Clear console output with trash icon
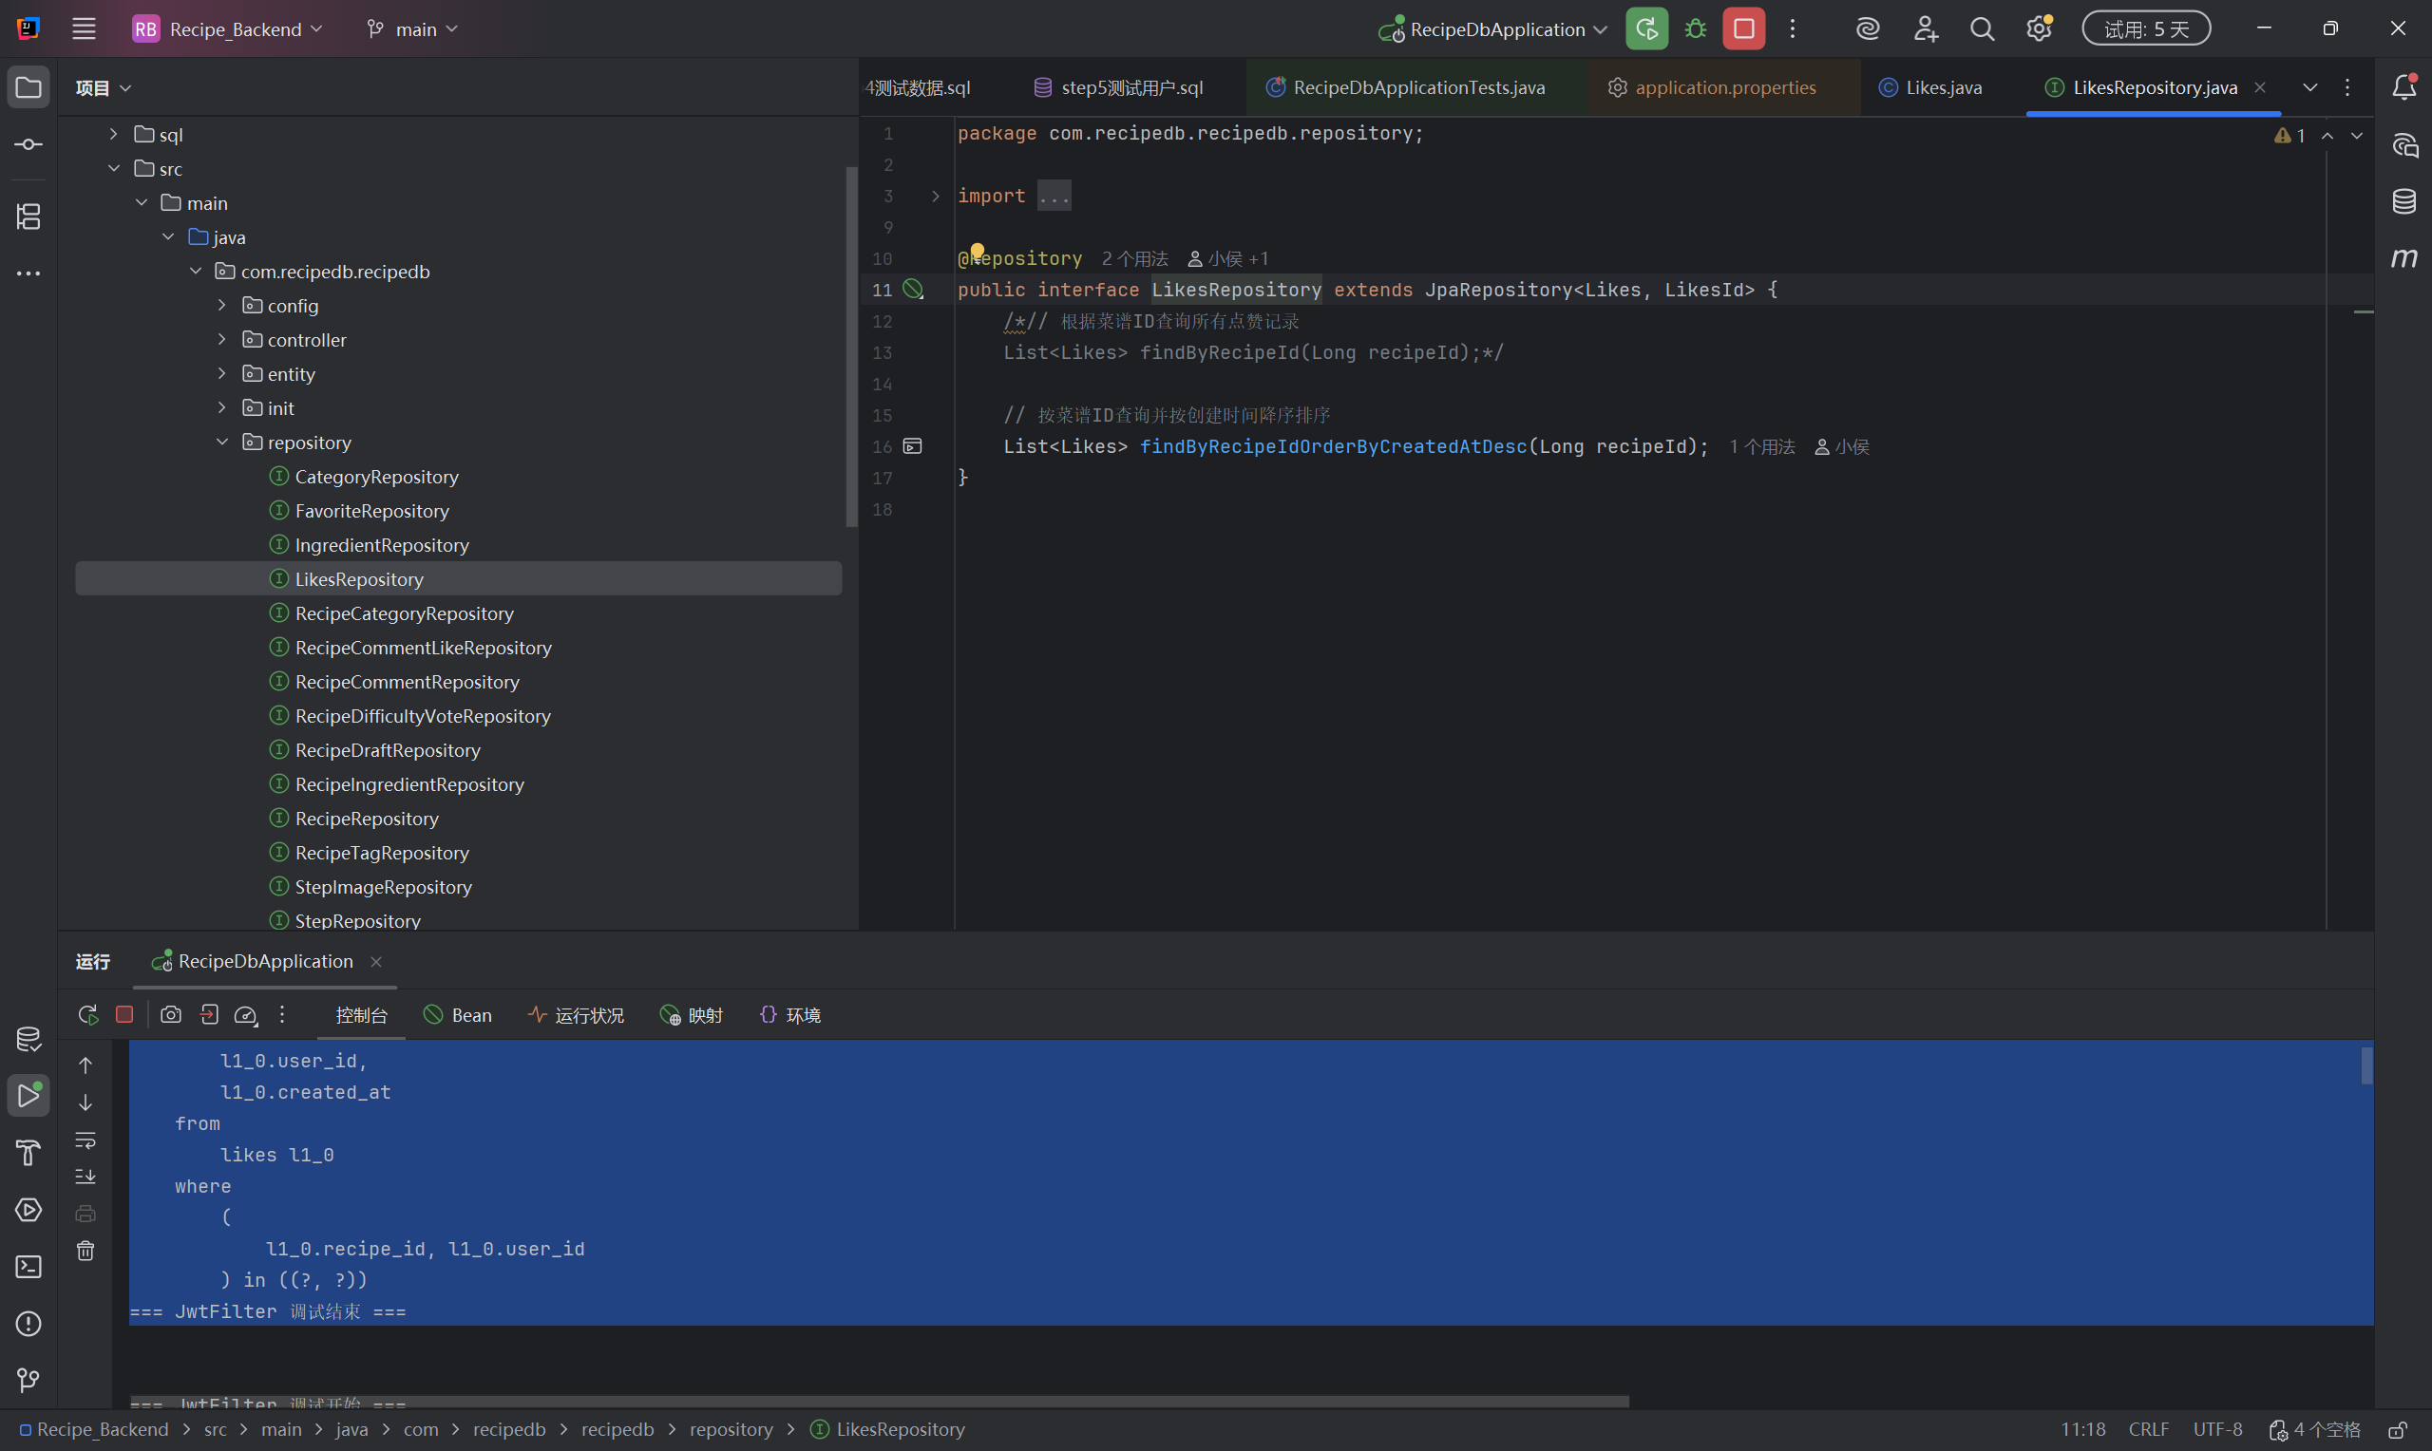This screenshot has width=2432, height=1451. point(86,1251)
